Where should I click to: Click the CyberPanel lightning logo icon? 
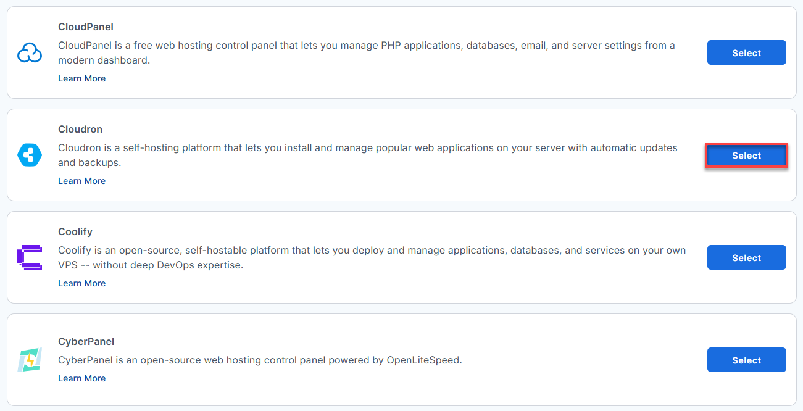tap(30, 360)
